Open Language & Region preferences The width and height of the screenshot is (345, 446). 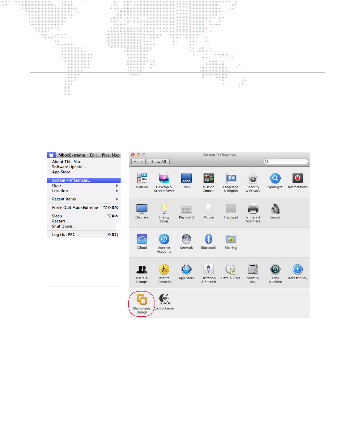point(231,182)
